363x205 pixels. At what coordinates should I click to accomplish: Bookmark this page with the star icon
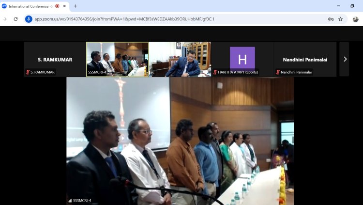pyautogui.click(x=340, y=19)
